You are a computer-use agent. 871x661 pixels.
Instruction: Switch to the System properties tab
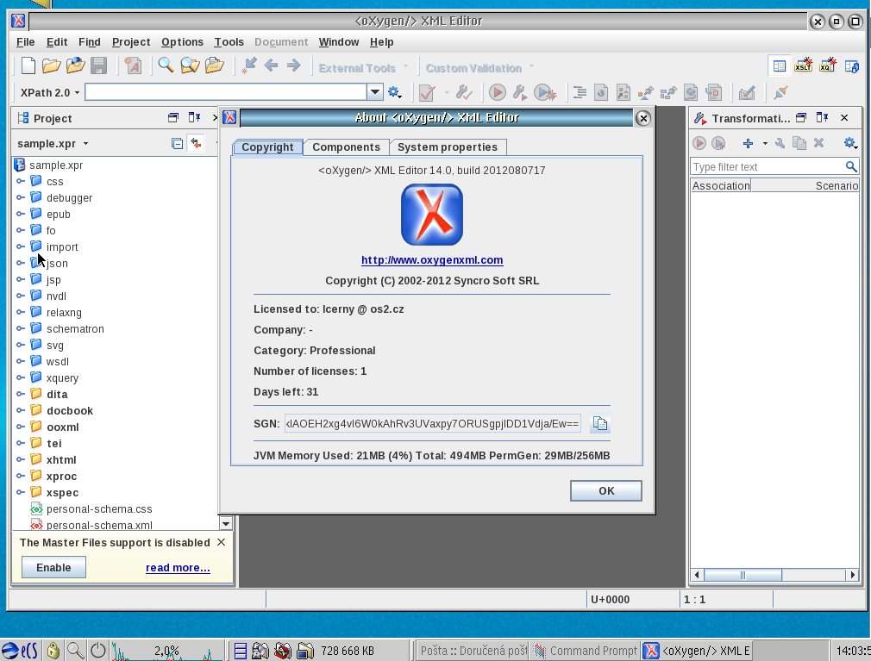(x=448, y=147)
